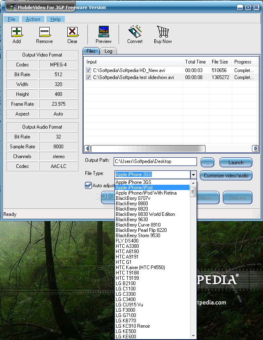Click the Pause button
This screenshot has width=263, height=340.
click(x=208, y=197)
